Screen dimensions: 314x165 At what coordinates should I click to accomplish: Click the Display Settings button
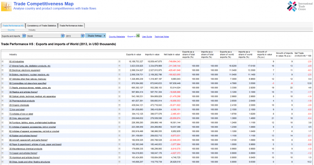click(96, 36)
